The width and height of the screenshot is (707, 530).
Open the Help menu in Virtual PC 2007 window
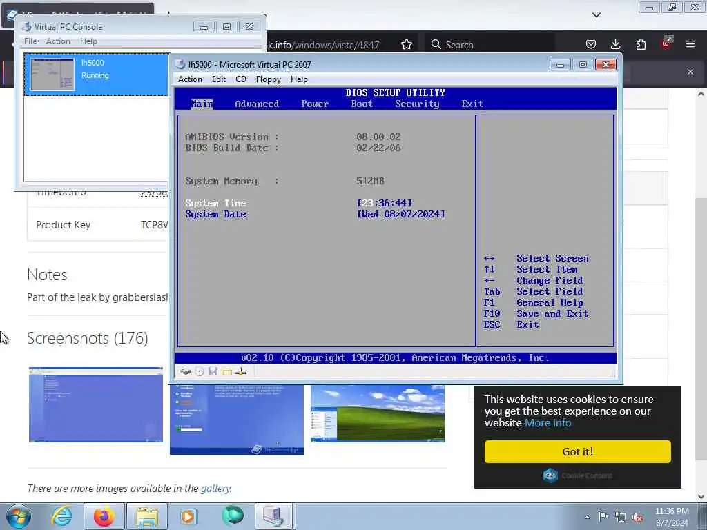[299, 79]
